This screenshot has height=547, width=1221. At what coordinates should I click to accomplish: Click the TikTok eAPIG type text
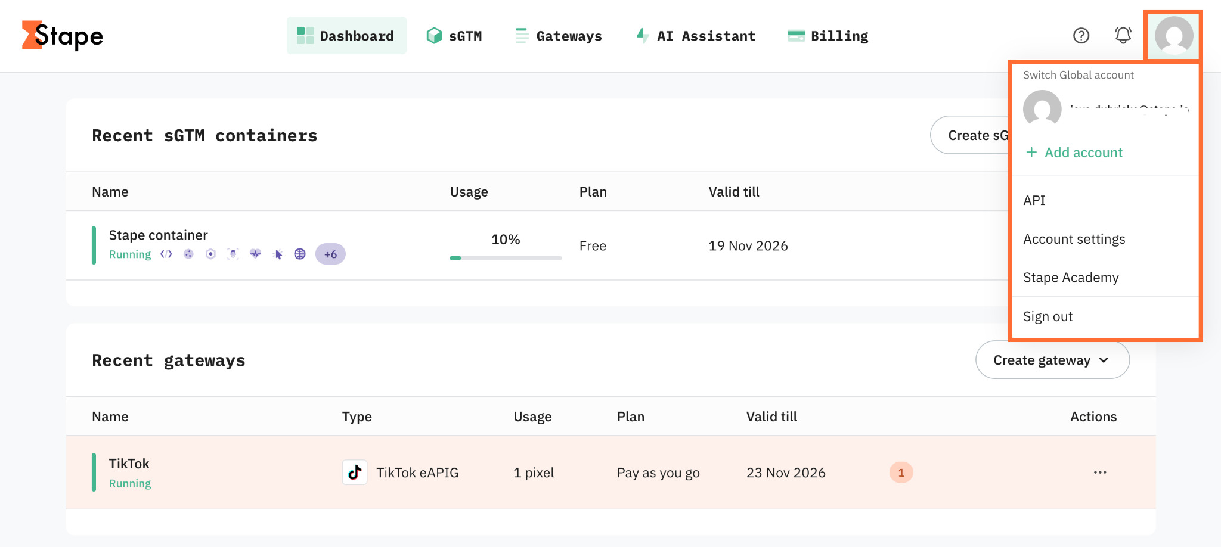(417, 473)
